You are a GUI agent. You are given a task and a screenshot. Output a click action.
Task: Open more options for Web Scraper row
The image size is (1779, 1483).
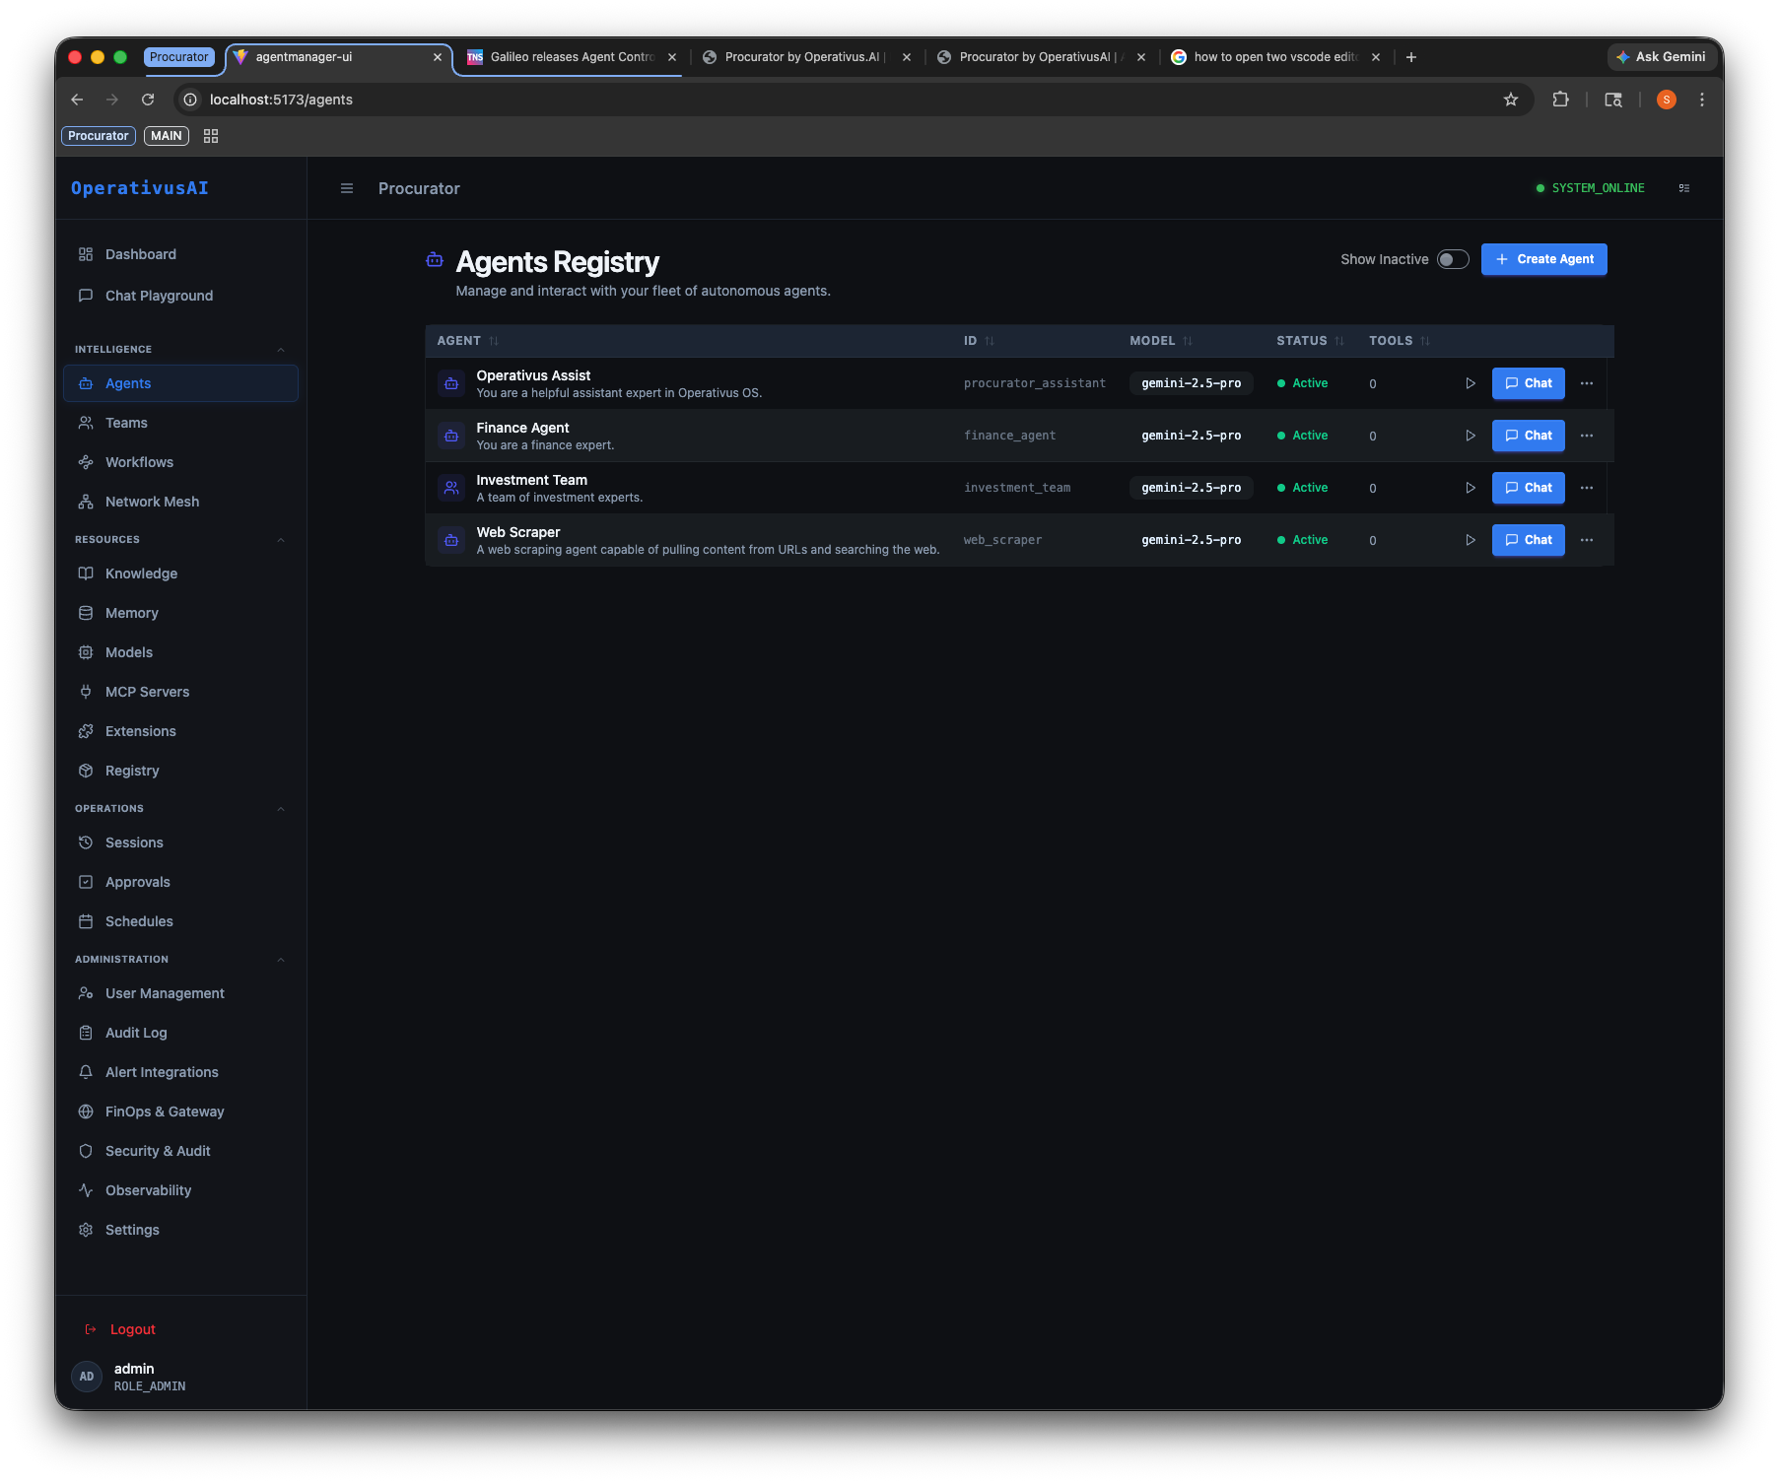coord(1587,540)
